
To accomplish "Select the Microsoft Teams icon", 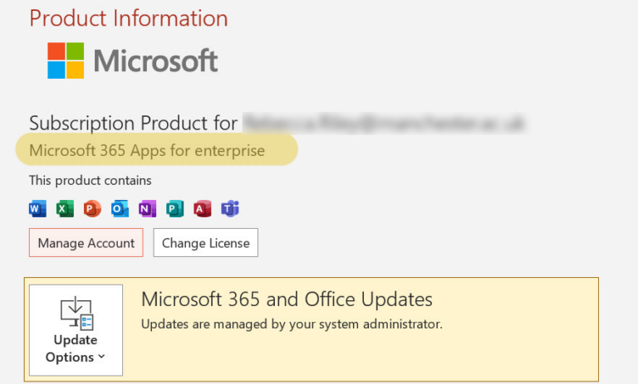I will coord(229,209).
